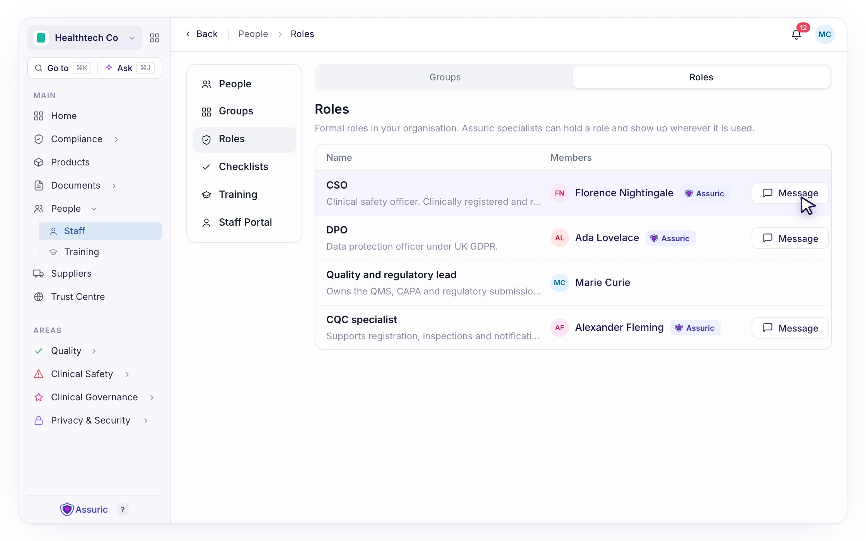Open Training in the People submenu panel
866x541 pixels.
pyautogui.click(x=244, y=195)
